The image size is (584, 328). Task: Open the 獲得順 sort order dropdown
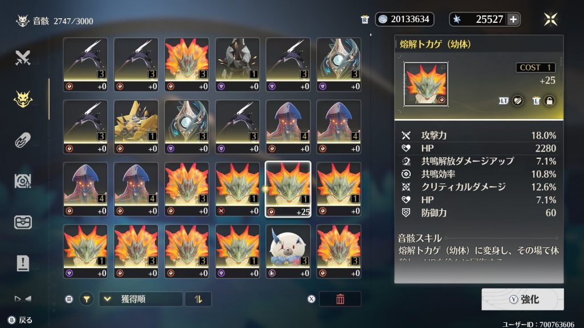coord(141,299)
